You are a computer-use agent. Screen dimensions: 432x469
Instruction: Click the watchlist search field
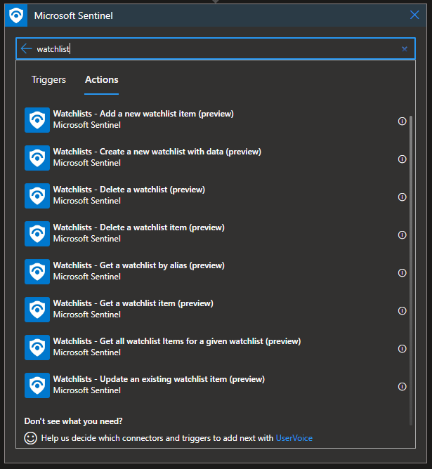[216, 48]
